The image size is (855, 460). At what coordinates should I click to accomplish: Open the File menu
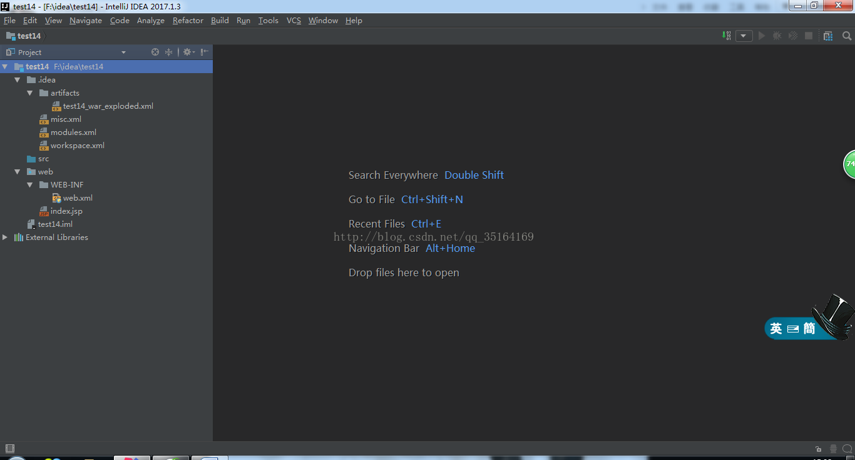(x=9, y=20)
